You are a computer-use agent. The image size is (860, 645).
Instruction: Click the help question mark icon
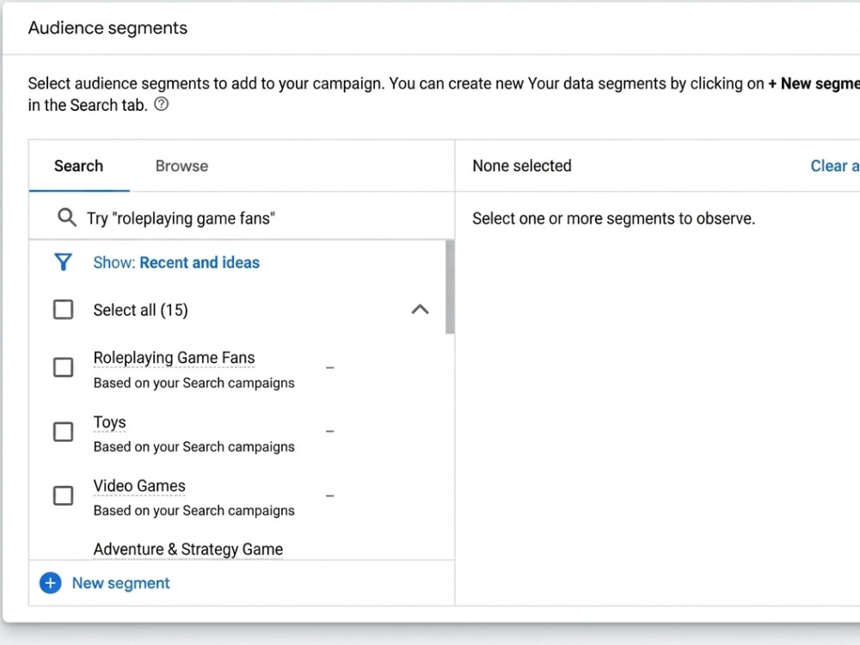tap(162, 104)
